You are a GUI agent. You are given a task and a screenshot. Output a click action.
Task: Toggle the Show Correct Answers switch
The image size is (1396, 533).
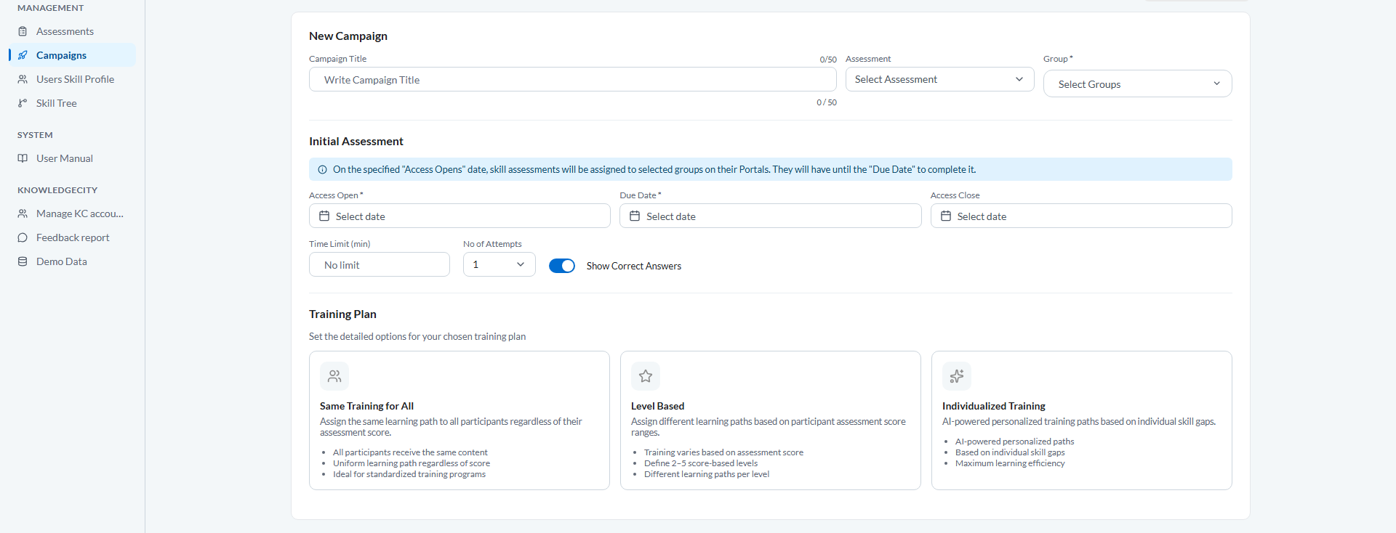tap(562, 266)
